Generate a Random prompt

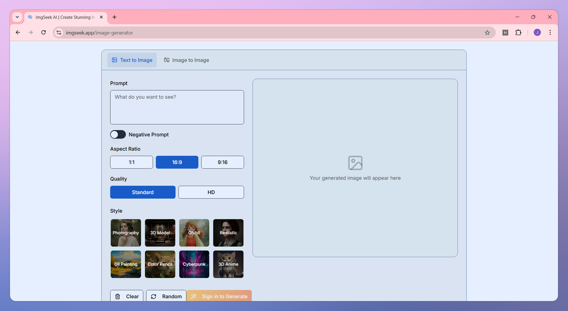pos(166,296)
